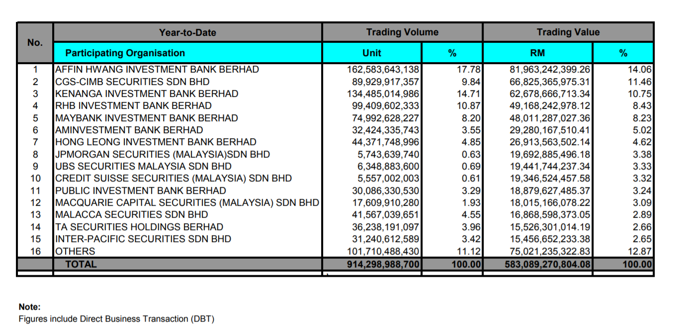The image size is (683, 332).
Task: Select trading value 29,280,167,510.41
Action: click(x=550, y=130)
